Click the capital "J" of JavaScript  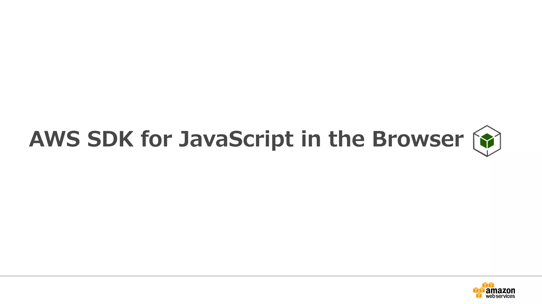click(185, 139)
